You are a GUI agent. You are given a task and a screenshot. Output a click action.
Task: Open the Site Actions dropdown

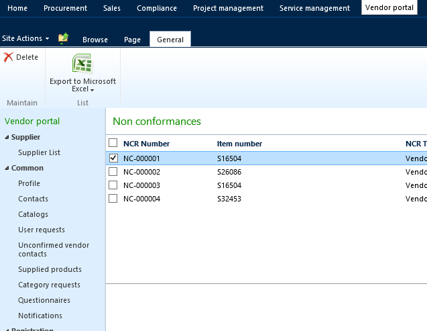(25, 39)
